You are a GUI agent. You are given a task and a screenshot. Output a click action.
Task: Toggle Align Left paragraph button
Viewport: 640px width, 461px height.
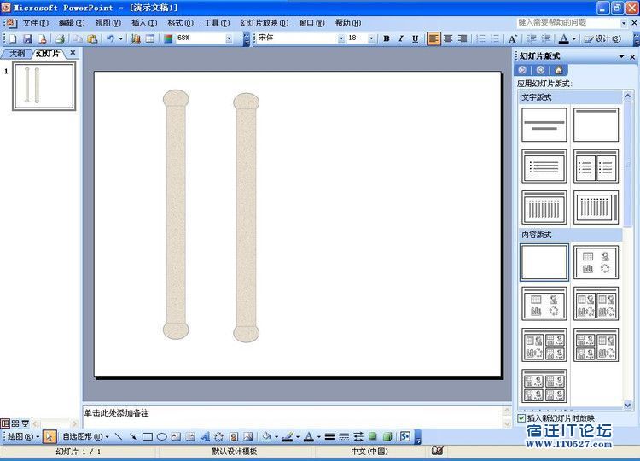[433, 38]
